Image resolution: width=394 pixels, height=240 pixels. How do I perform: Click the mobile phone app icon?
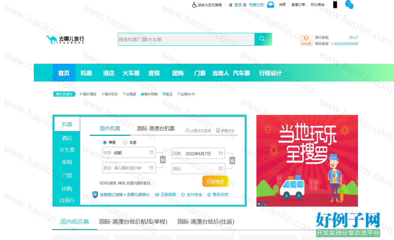click(x=335, y=5)
